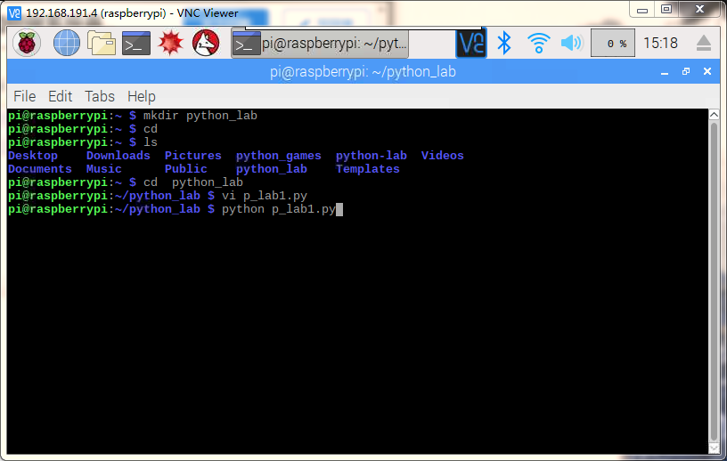
Task: Click the Music directory name
Action: point(104,169)
